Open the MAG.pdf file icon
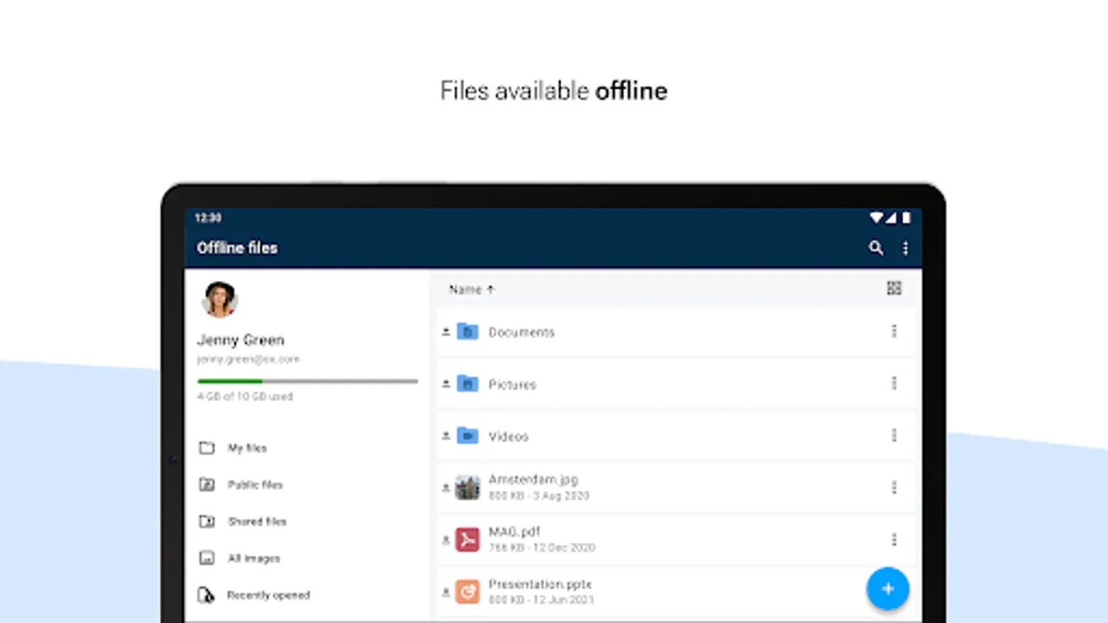 tap(467, 539)
